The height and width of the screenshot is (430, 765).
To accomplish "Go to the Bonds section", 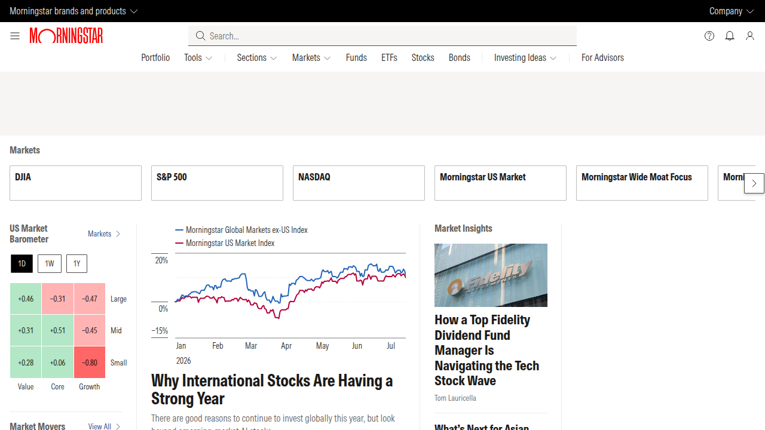I will click(460, 58).
